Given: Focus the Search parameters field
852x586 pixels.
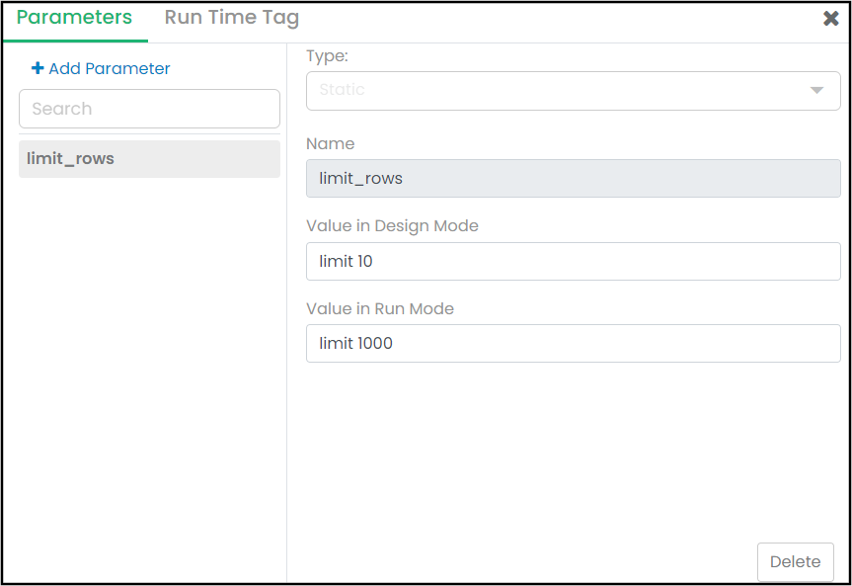Looking at the screenshot, I should (x=149, y=109).
